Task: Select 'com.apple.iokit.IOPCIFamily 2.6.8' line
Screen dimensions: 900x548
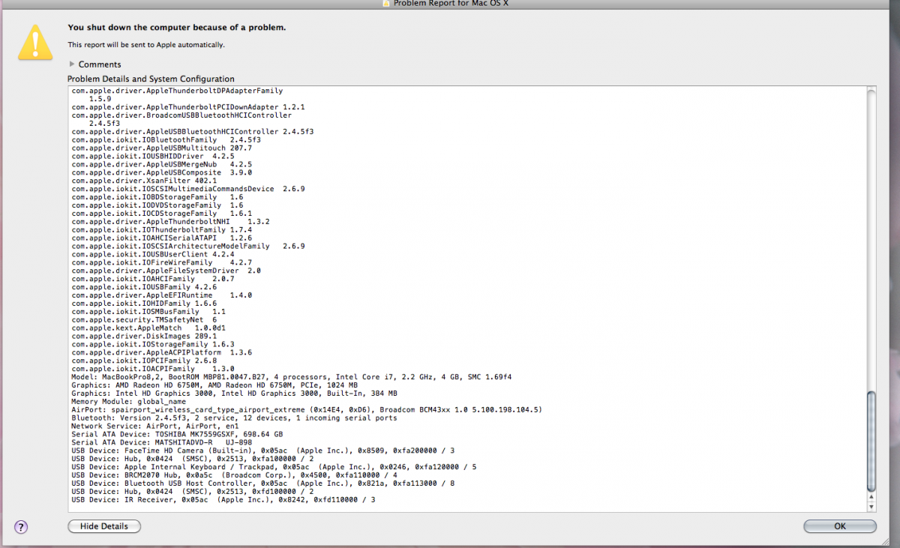Action: [x=144, y=361]
